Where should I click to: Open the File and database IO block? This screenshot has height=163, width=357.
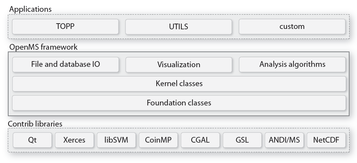pyautogui.click(x=65, y=64)
